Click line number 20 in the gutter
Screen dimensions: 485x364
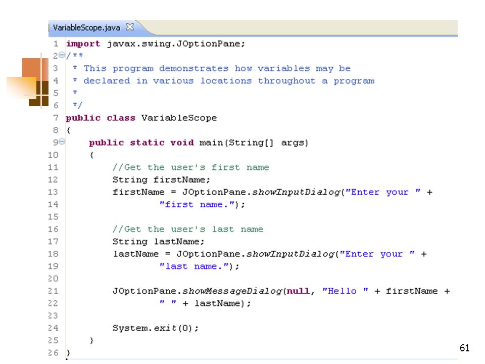tap(53, 279)
